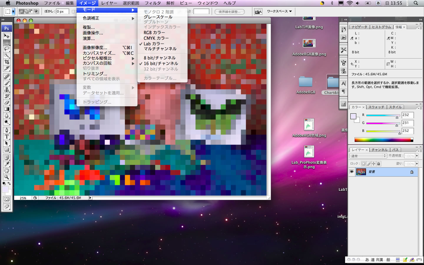Viewport: 424px width, 265px height.
Task: Open the status bar info arrow
Action: coord(90,198)
